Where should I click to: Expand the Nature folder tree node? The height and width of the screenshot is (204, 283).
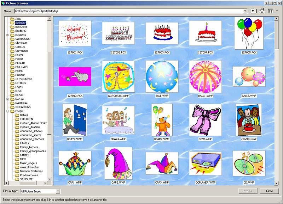click(7, 99)
